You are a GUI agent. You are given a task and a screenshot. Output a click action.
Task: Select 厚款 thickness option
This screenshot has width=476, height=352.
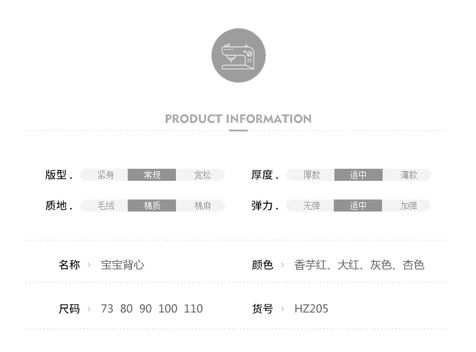coord(312,175)
